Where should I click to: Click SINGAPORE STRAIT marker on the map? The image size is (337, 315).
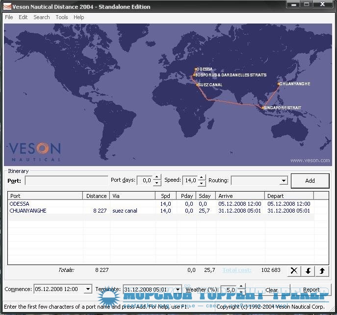pyautogui.click(x=262, y=108)
